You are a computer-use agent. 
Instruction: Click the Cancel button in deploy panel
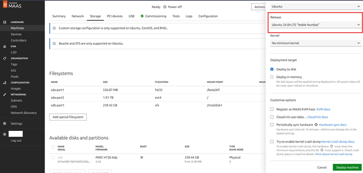tap(322, 168)
